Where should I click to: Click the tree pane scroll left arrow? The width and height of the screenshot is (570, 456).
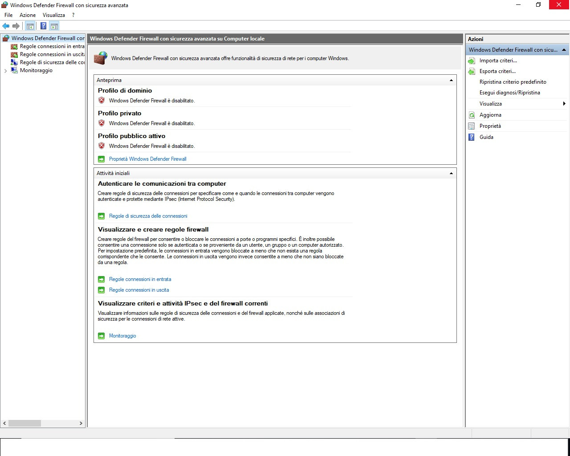[x=4, y=423]
